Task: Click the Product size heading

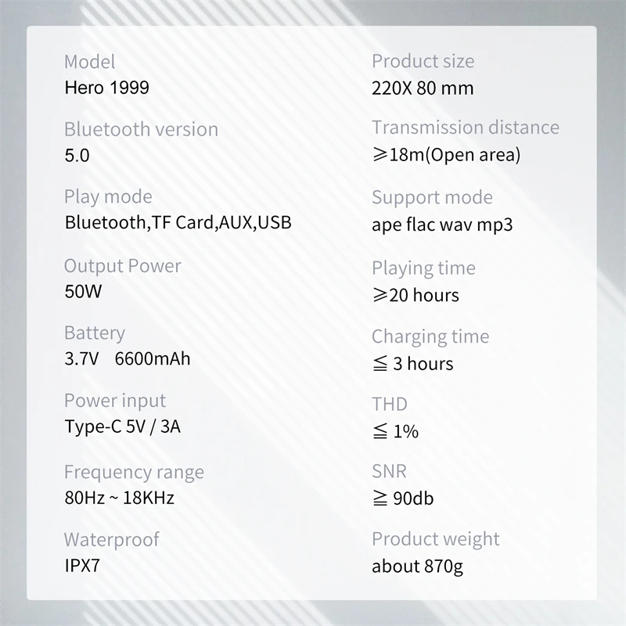Action: (x=423, y=61)
